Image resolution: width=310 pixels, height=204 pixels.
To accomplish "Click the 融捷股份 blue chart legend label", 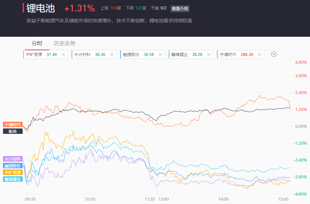I will [13, 166].
